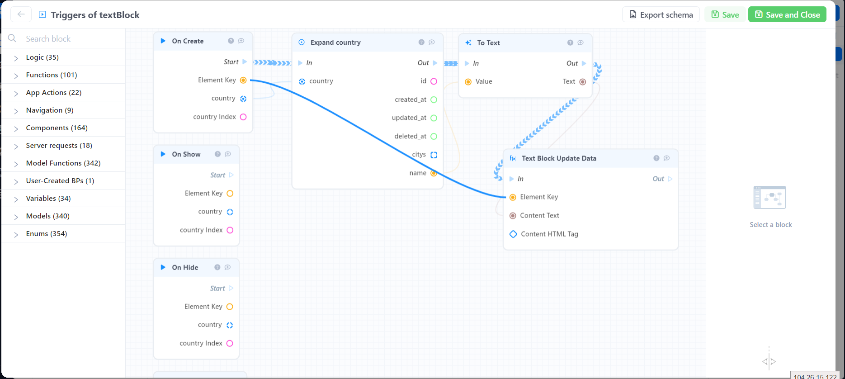Click the Search block input field
Screen dimensions: 845x379
pos(63,38)
